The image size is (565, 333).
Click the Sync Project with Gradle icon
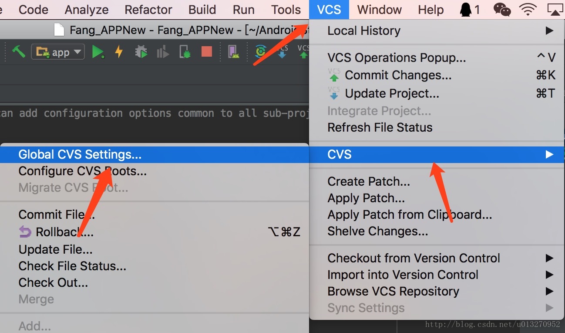point(260,52)
